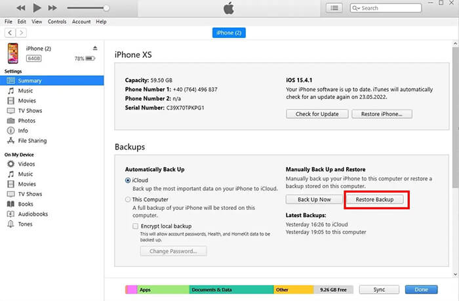Adjust the volume slider knob
Image resolution: width=459 pixels, height=301 pixels.
click(106, 8)
